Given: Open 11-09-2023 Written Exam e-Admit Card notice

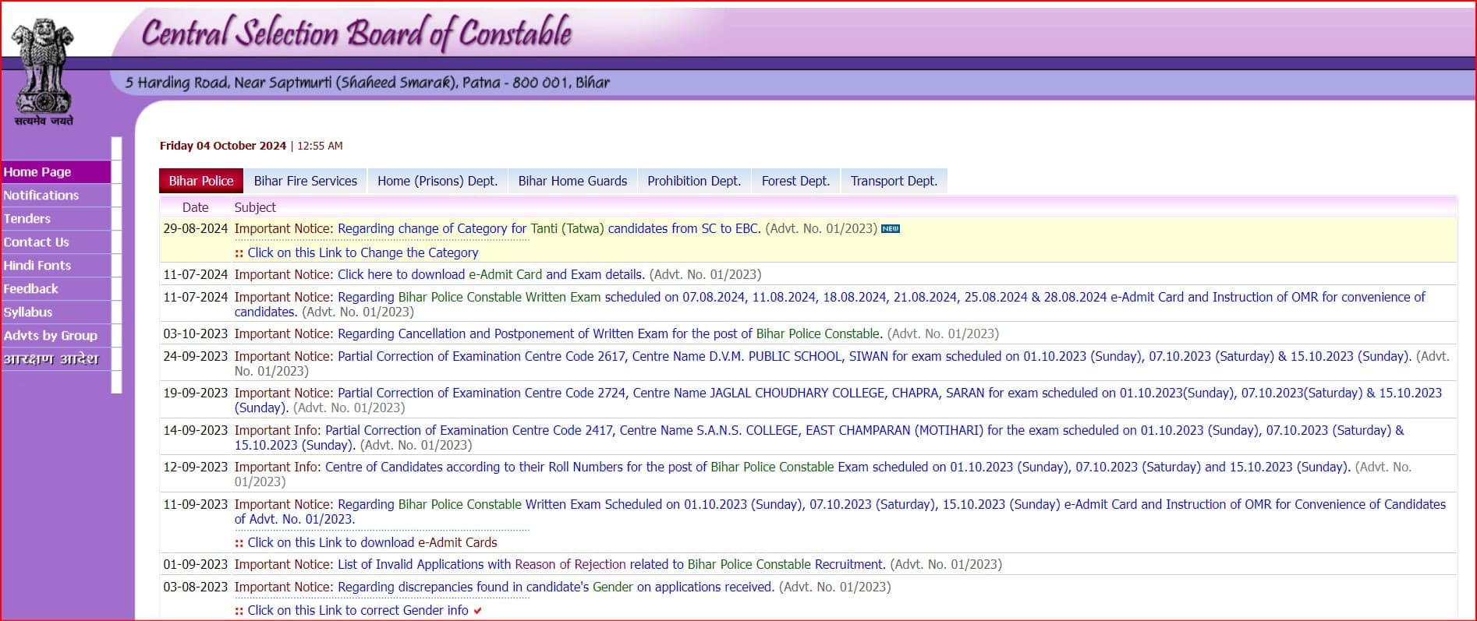Looking at the screenshot, I should coord(840,511).
